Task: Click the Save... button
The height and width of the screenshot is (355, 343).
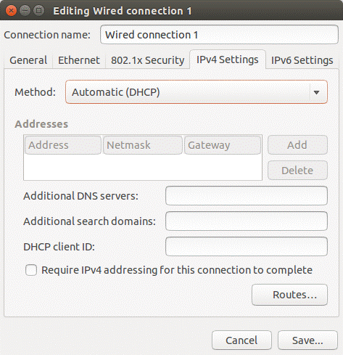Action: (x=307, y=340)
